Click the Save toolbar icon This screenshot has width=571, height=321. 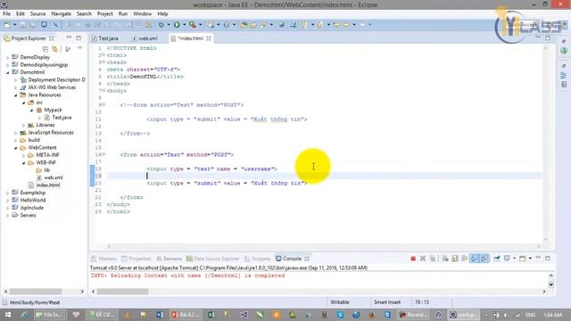coord(22,25)
